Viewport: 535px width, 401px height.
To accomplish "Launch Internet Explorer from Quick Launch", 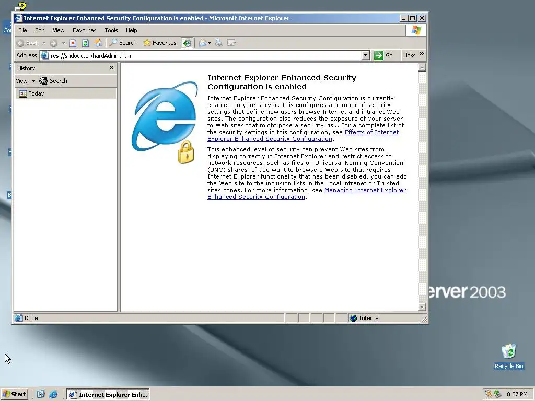I will [53, 395].
